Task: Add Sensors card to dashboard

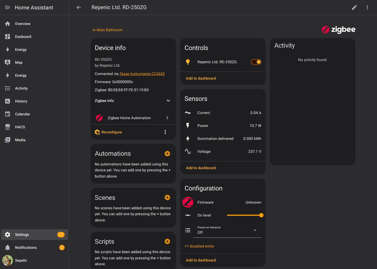Action: [201, 168]
